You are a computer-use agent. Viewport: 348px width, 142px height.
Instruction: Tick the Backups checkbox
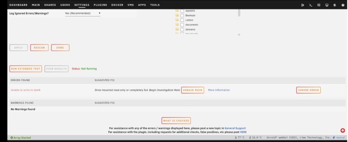(182, 16)
